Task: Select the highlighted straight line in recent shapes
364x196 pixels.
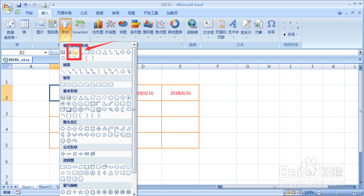Action: [75, 52]
